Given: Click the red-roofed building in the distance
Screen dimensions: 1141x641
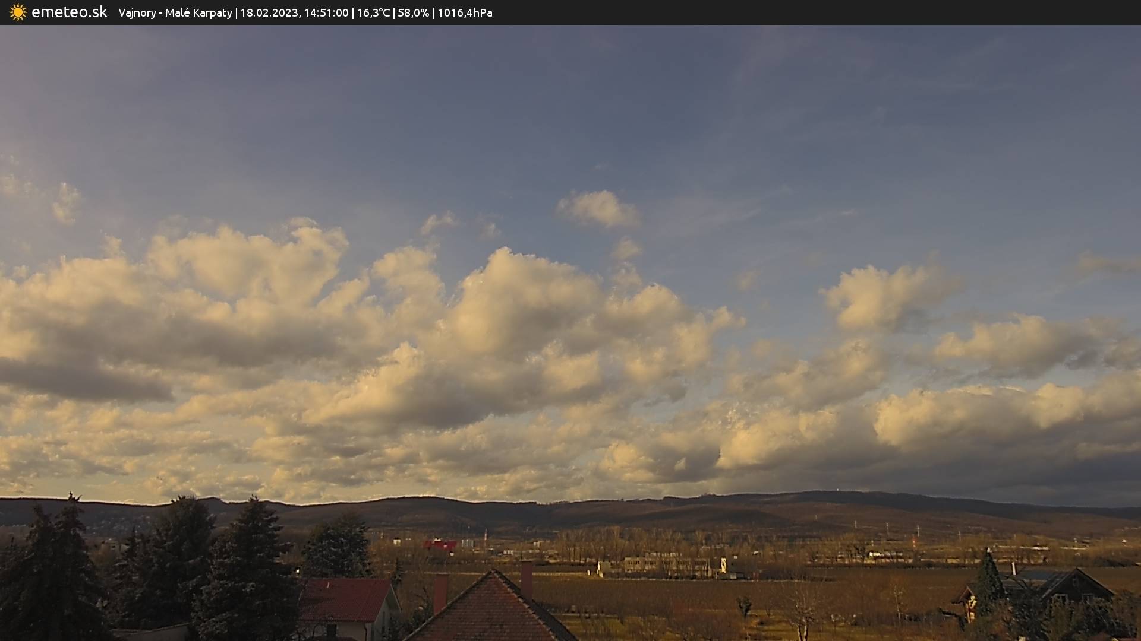Looking at the screenshot, I should pos(440,545).
